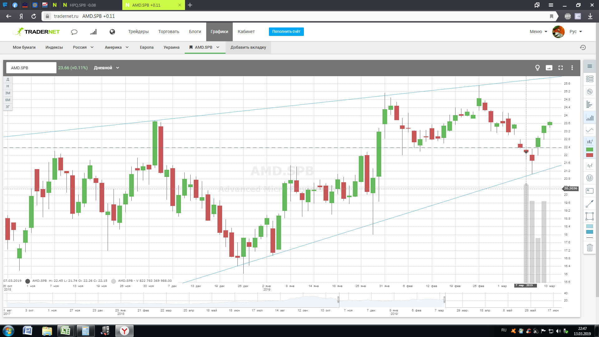The width and height of the screenshot is (599, 337).
Task: Click the user avatar picture
Action: coord(558,32)
